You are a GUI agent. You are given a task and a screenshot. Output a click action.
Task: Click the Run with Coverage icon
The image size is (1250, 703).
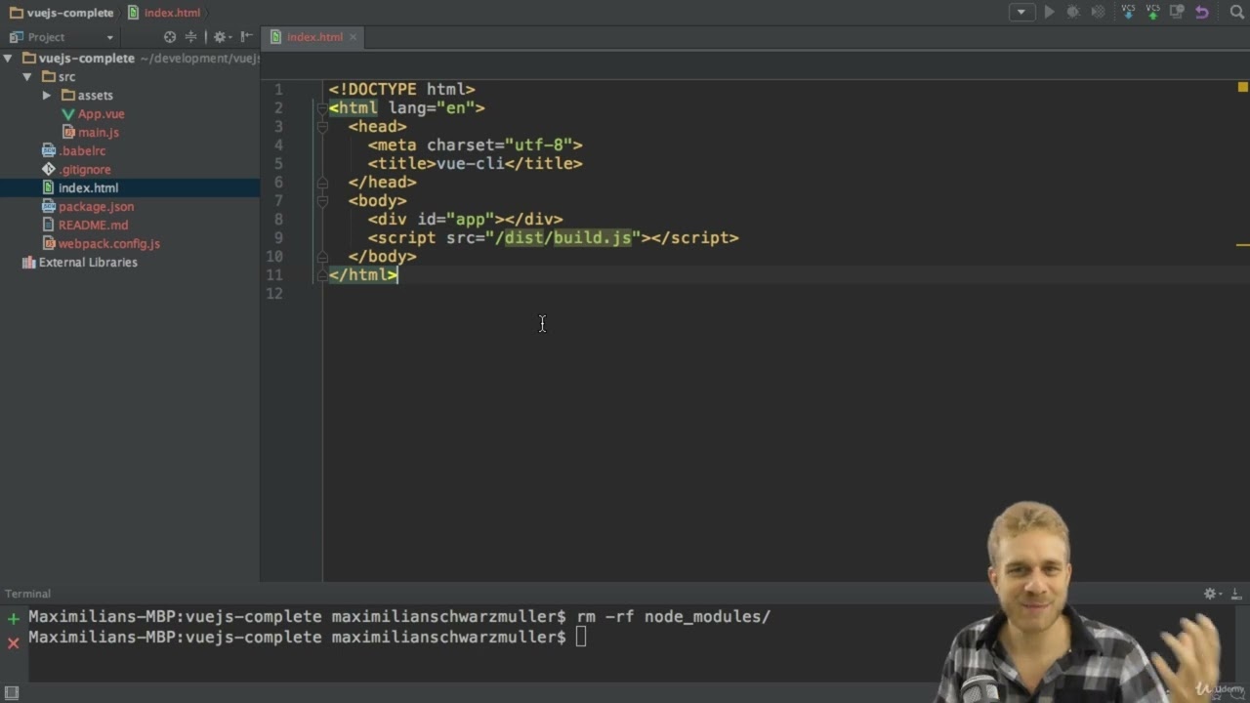[1098, 12]
